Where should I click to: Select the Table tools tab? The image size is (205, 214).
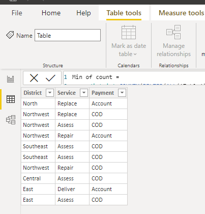(x=124, y=13)
